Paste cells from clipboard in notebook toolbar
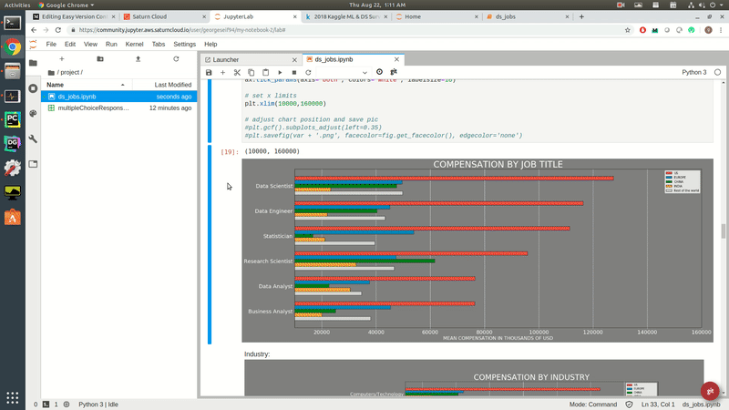Viewport: 729px width, 410px height. [265, 73]
